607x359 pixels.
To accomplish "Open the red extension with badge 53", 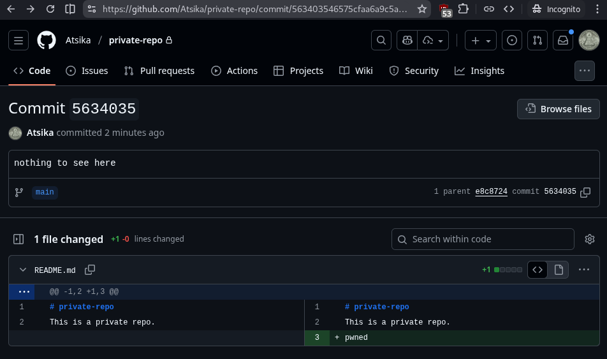I will coord(445,10).
